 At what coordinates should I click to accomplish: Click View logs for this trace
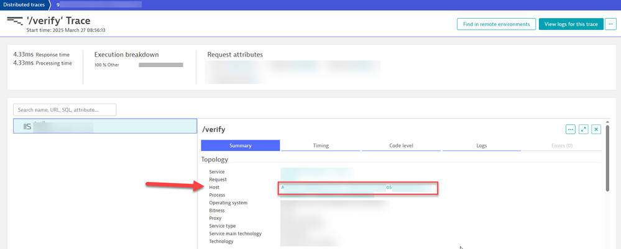click(x=571, y=24)
